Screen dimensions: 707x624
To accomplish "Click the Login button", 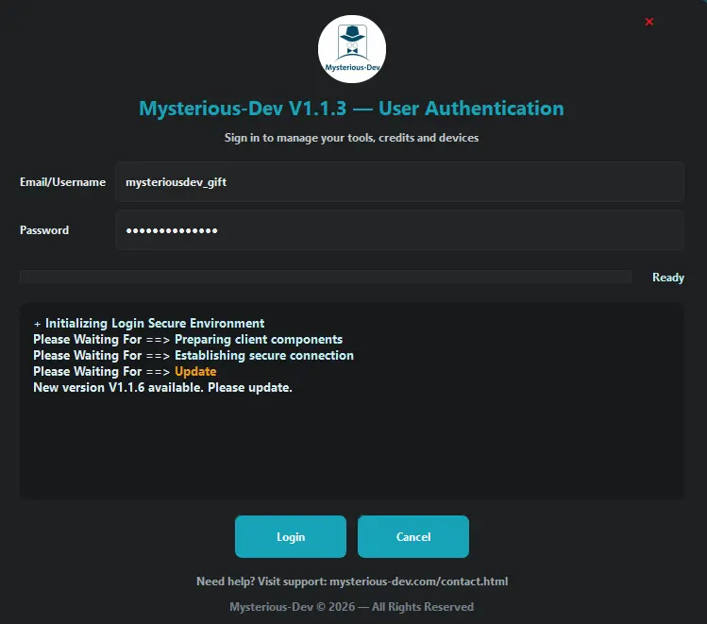I will [x=291, y=536].
